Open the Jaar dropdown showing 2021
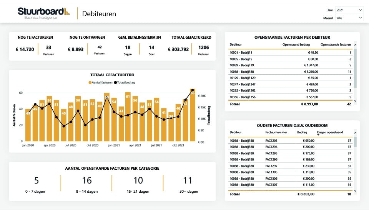 click(x=349, y=10)
